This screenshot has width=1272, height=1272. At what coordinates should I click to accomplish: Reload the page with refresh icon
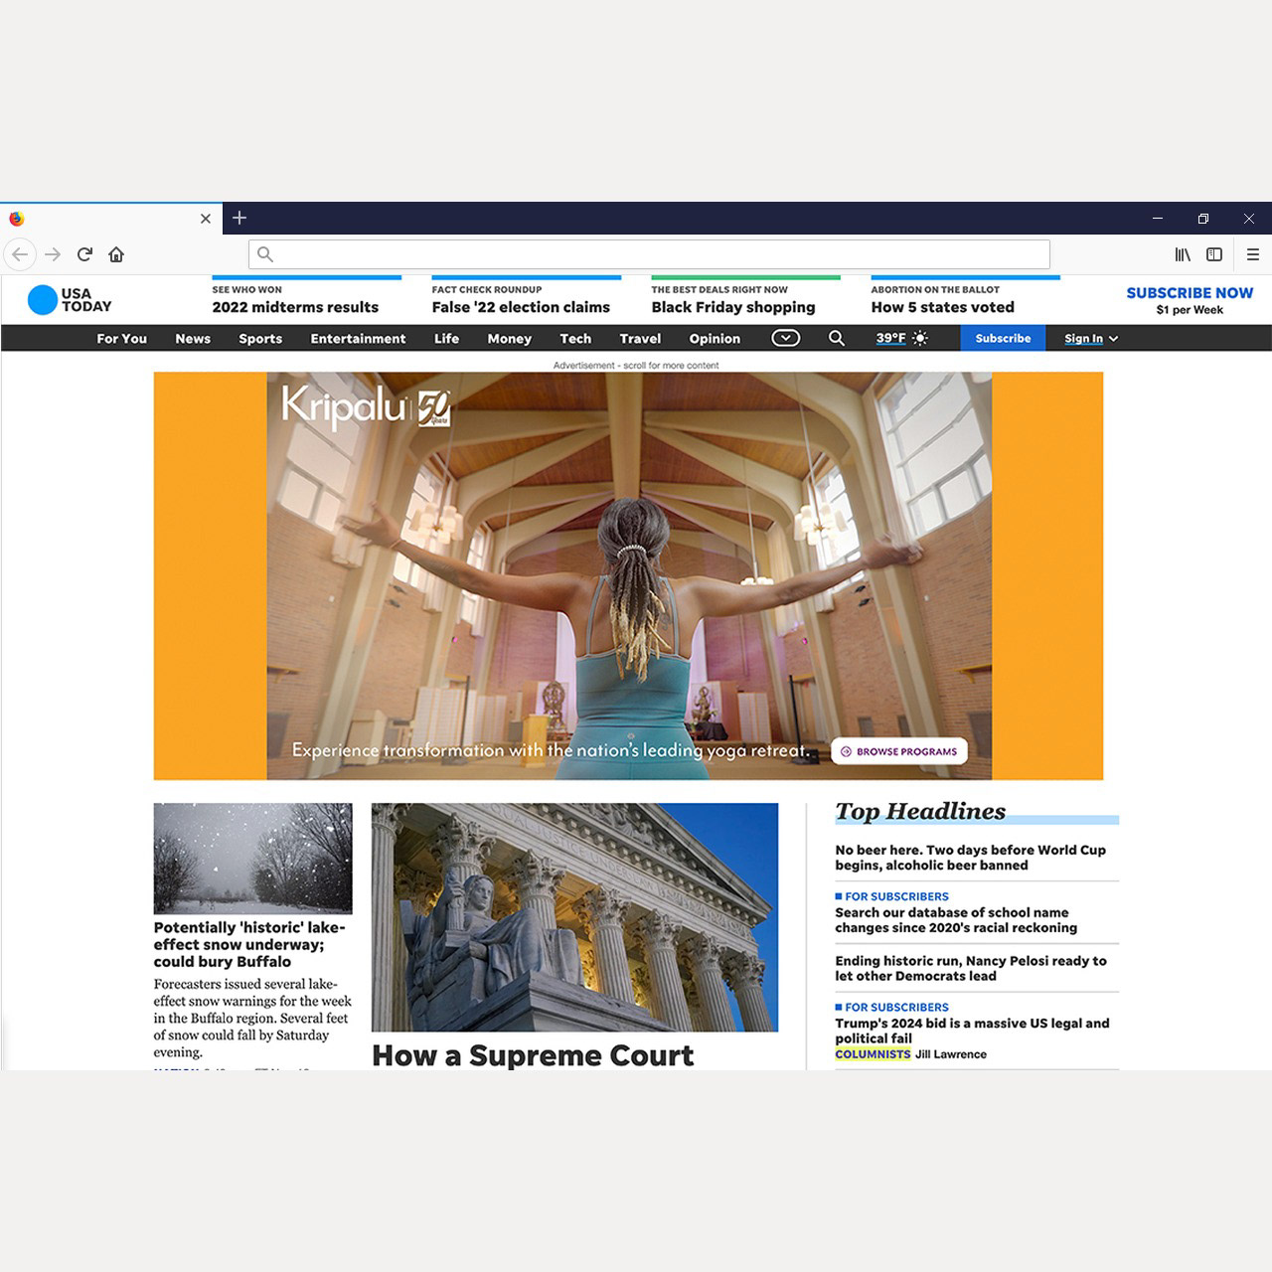[84, 254]
